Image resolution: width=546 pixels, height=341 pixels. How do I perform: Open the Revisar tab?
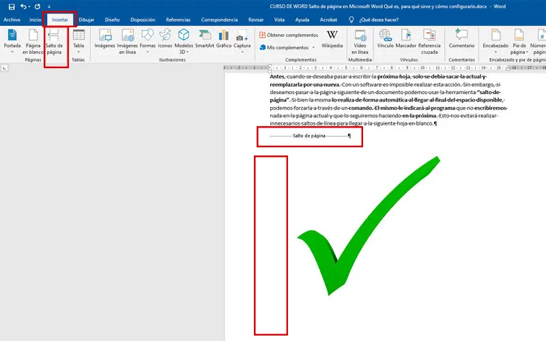pyautogui.click(x=256, y=20)
